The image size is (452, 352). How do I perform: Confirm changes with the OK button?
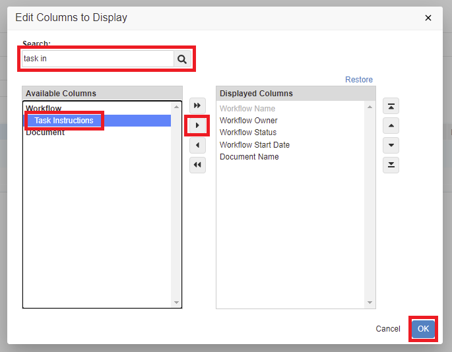[423, 329]
